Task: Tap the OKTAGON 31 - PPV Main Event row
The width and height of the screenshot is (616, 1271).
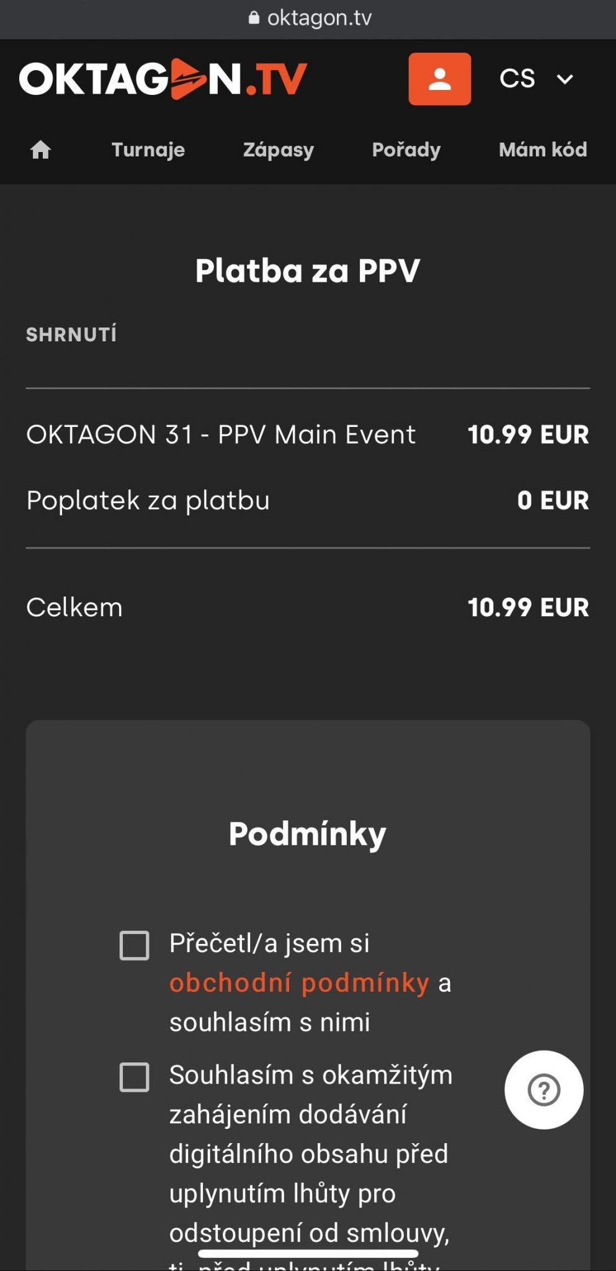Action: tap(308, 434)
